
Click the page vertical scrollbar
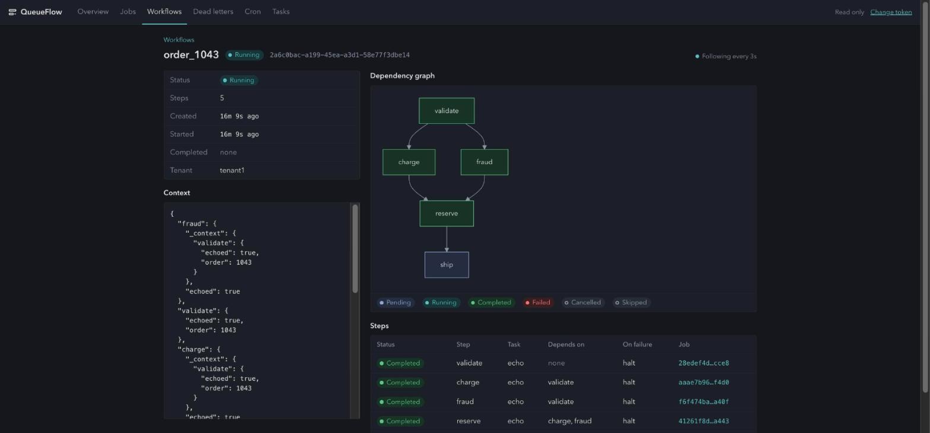coord(925,195)
